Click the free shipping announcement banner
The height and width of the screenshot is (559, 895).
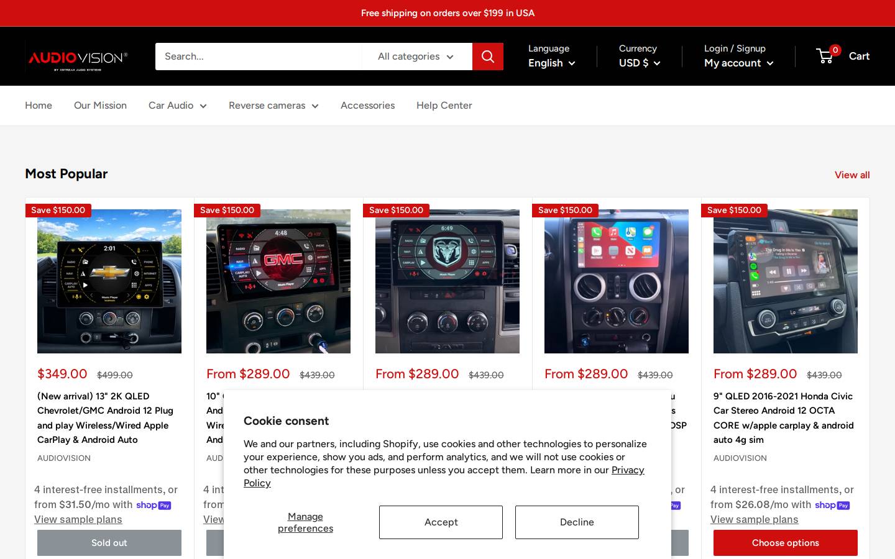447,13
